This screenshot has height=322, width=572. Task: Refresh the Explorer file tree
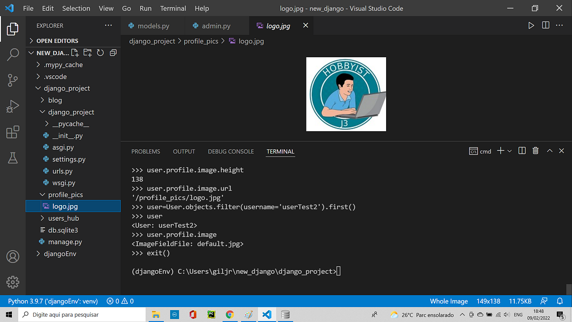(100, 52)
